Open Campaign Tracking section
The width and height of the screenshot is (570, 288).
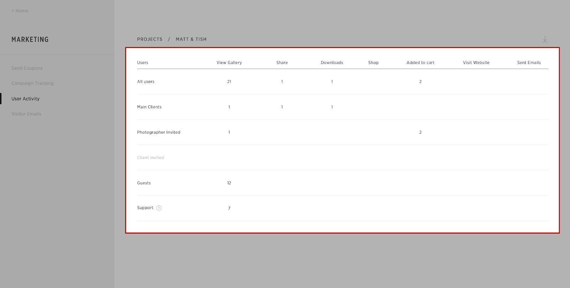(32, 83)
